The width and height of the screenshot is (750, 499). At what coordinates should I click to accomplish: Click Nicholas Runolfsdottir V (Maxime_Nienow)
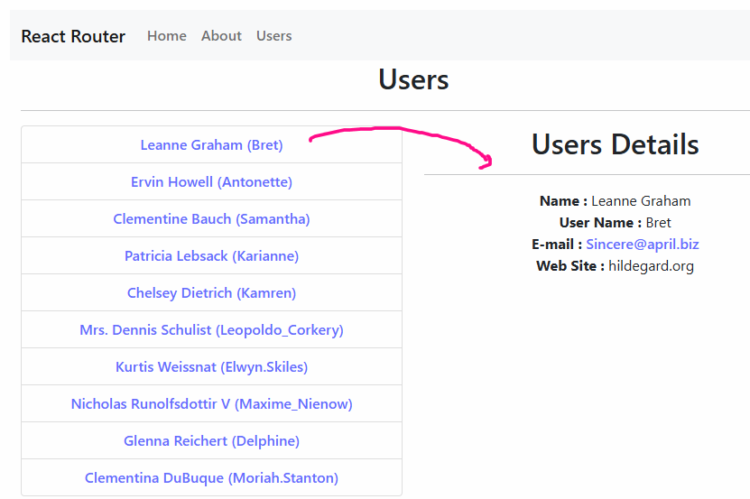tap(211, 404)
